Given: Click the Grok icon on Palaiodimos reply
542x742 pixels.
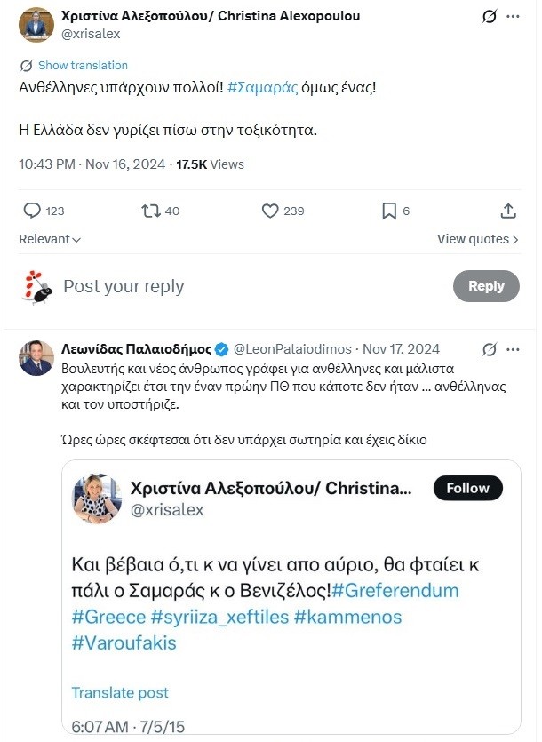Looking at the screenshot, I should (488, 349).
